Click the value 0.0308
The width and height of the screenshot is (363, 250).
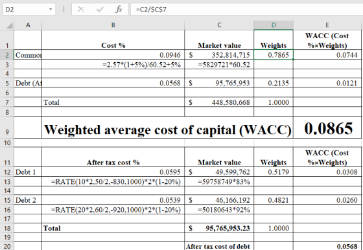point(347,172)
